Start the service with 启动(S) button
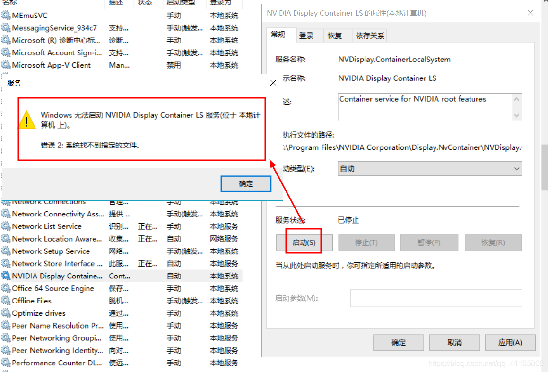 click(304, 242)
